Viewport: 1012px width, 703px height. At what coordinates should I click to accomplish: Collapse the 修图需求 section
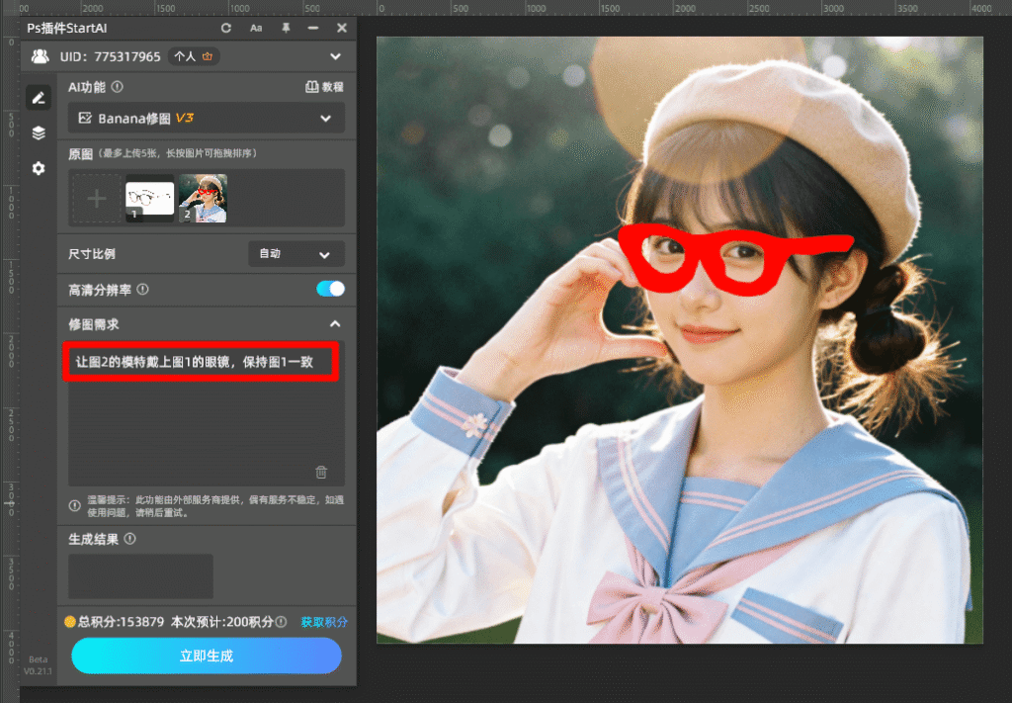pos(335,323)
